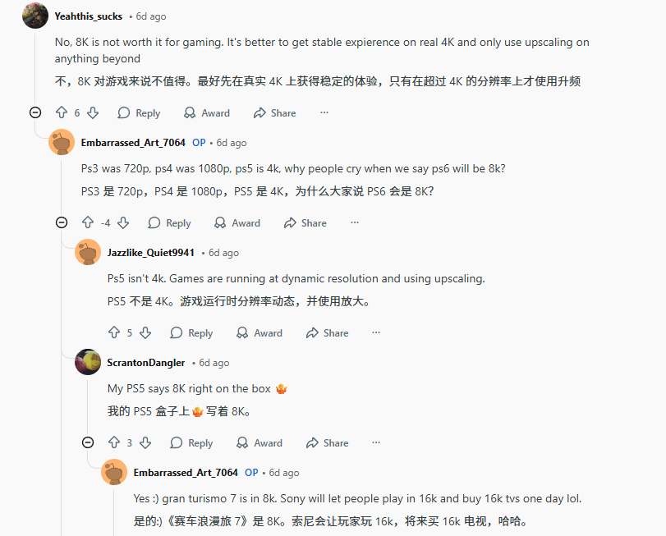The height and width of the screenshot is (536, 666).
Task: Open more options on Jazzlike_Quiet9941 comment
Action: [376, 333]
